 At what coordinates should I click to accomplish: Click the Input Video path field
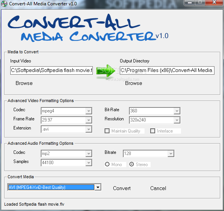(51, 70)
